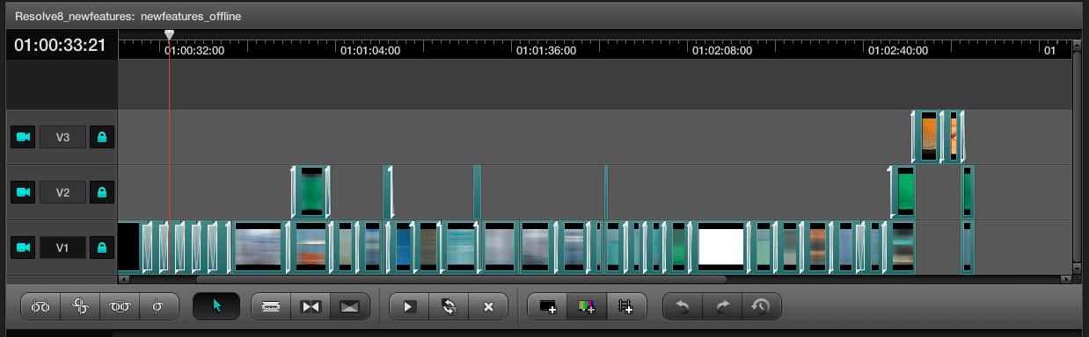Click the play button in the toolbar
Screen dimensions: 1089x337
tap(409, 306)
